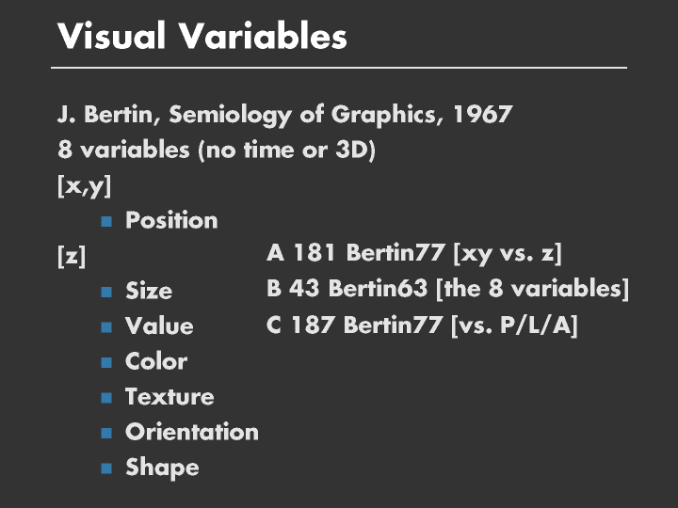Select the blue bullet beside Texture
The image size is (678, 508).
click(x=106, y=398)
